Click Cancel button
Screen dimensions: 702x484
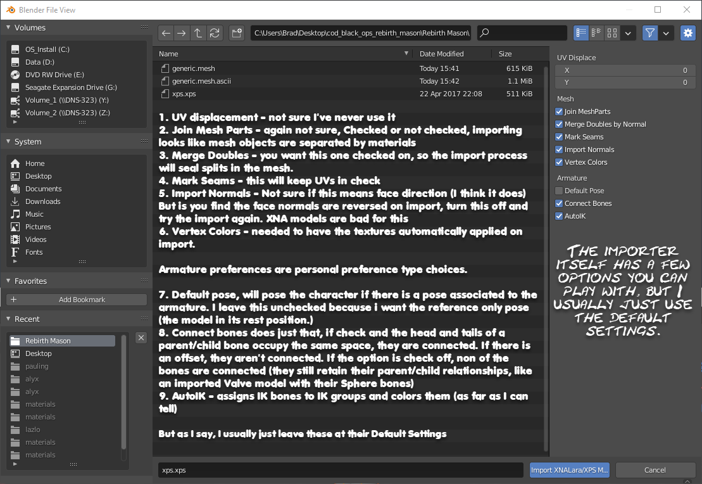(655, 470)
